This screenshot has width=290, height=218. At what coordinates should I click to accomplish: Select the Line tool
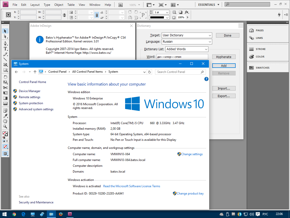point(5,60)
